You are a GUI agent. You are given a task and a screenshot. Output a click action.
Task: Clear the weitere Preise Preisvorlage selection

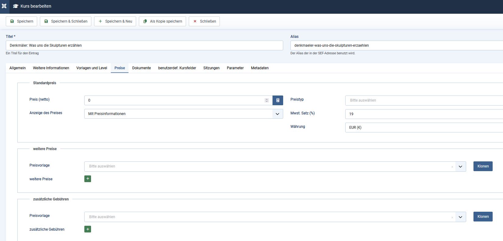coord(452,167)
